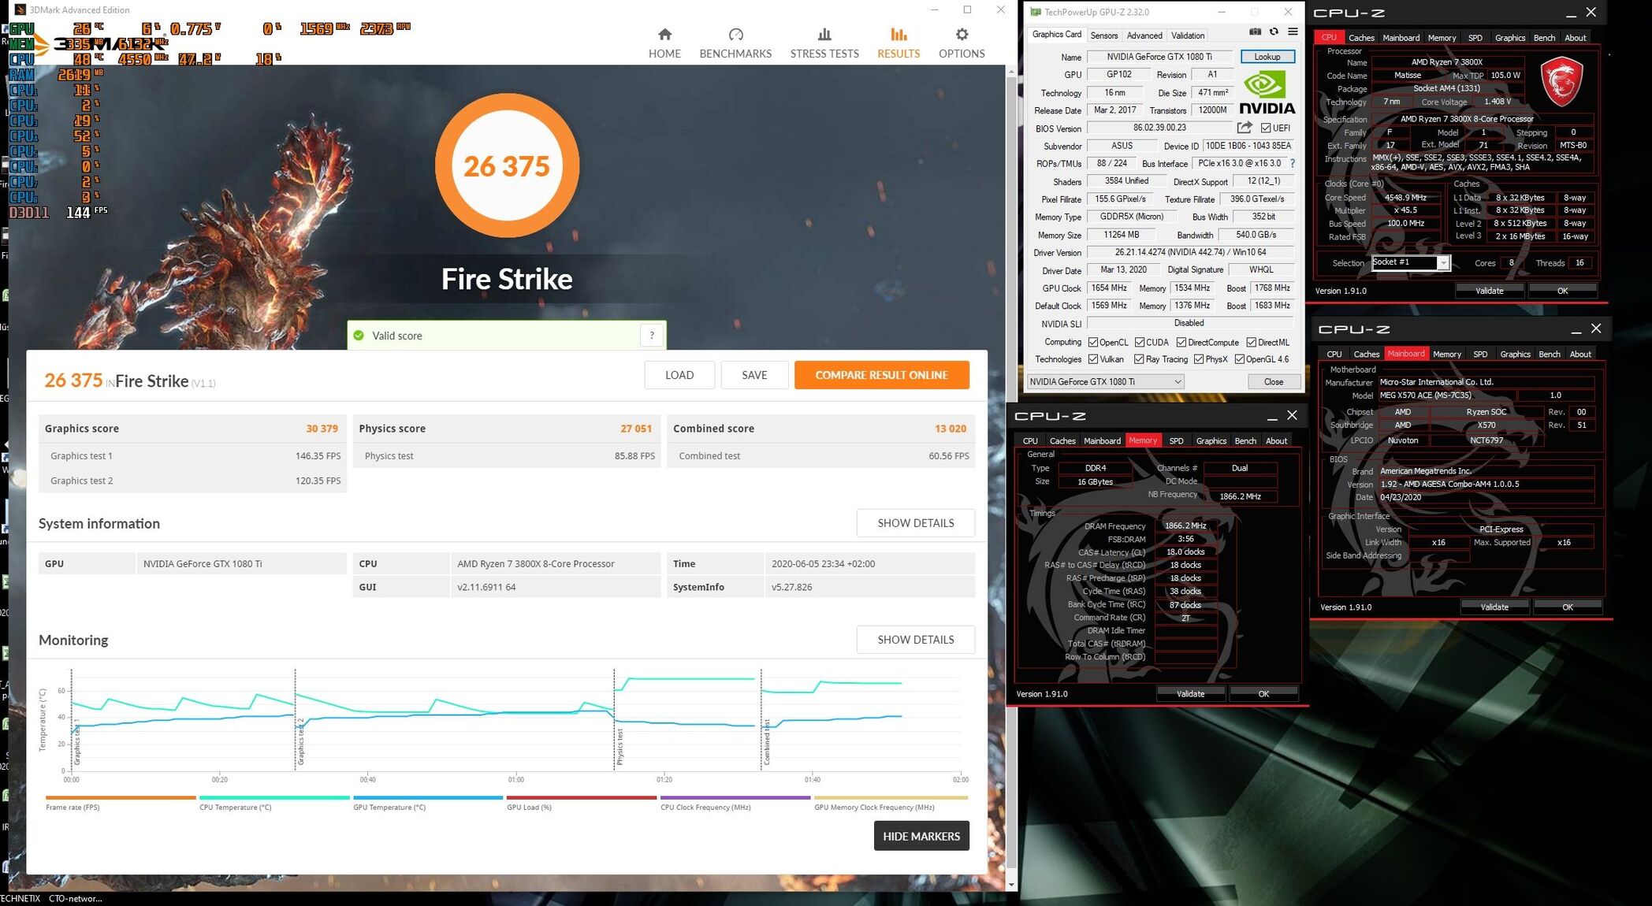Click the CPU Clock Frequency purple legend bar
Screen dimensions: 1652x906
pos(735,798)
